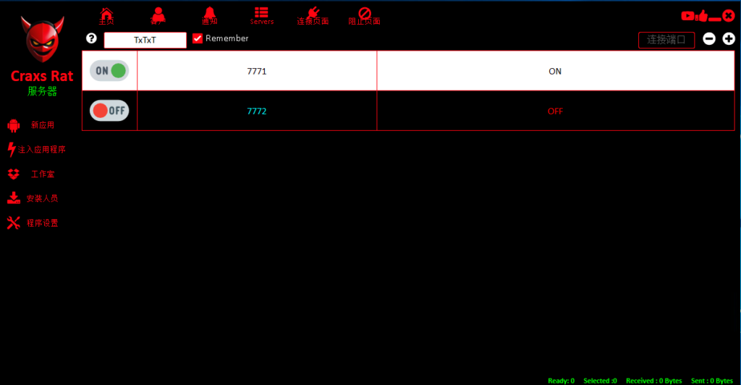
Task: Switch off the ON toggle for port 7771
Action: pyautogui.click(x=109, y=71)
